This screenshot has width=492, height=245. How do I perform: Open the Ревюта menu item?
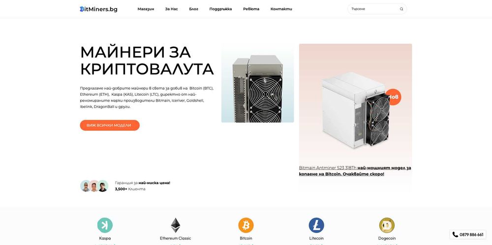pyautogui.click(x=251, y=9)
